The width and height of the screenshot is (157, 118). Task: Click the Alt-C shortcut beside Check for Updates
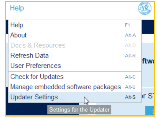click(130, 77)
